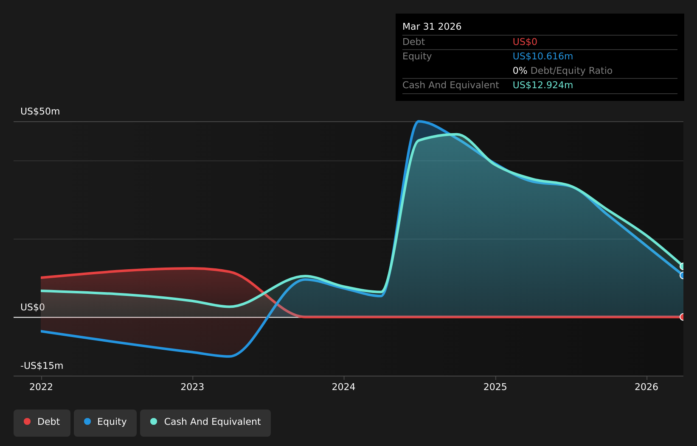The image size is (697, 446).
Task: Click the Mar 31 2026 tooltip date
Action: [x=432, y=27]
